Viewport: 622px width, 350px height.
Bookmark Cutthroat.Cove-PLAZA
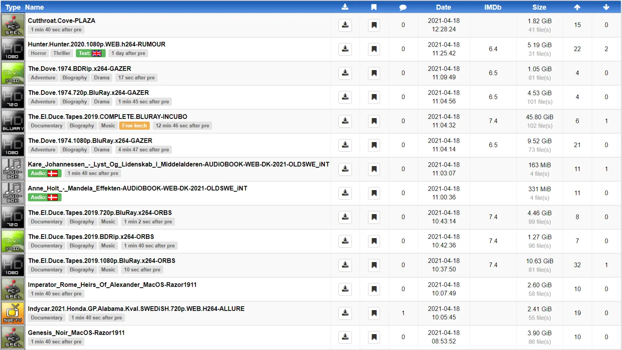pos(374,25)
